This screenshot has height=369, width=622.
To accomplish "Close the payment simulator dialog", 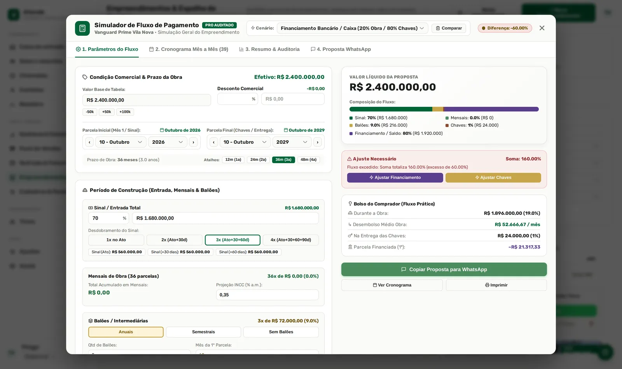I will (542, 28).
